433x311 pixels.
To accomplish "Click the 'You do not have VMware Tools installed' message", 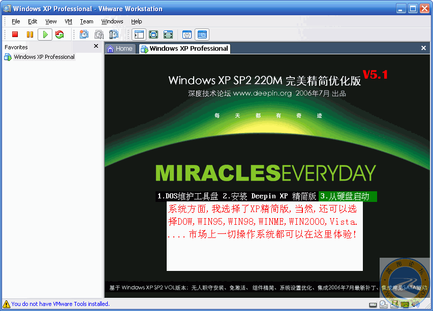I will pyautogui.click(x=60, y=304).
